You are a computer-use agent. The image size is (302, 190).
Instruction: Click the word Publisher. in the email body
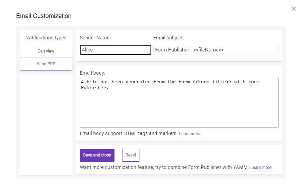(94, 88)
